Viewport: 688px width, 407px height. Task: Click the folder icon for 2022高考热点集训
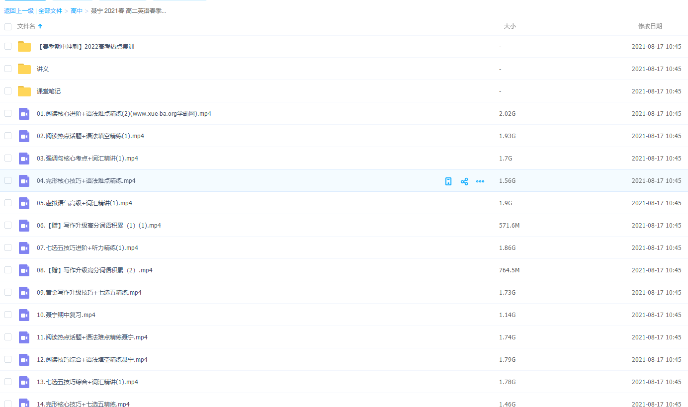coord(24,47)
